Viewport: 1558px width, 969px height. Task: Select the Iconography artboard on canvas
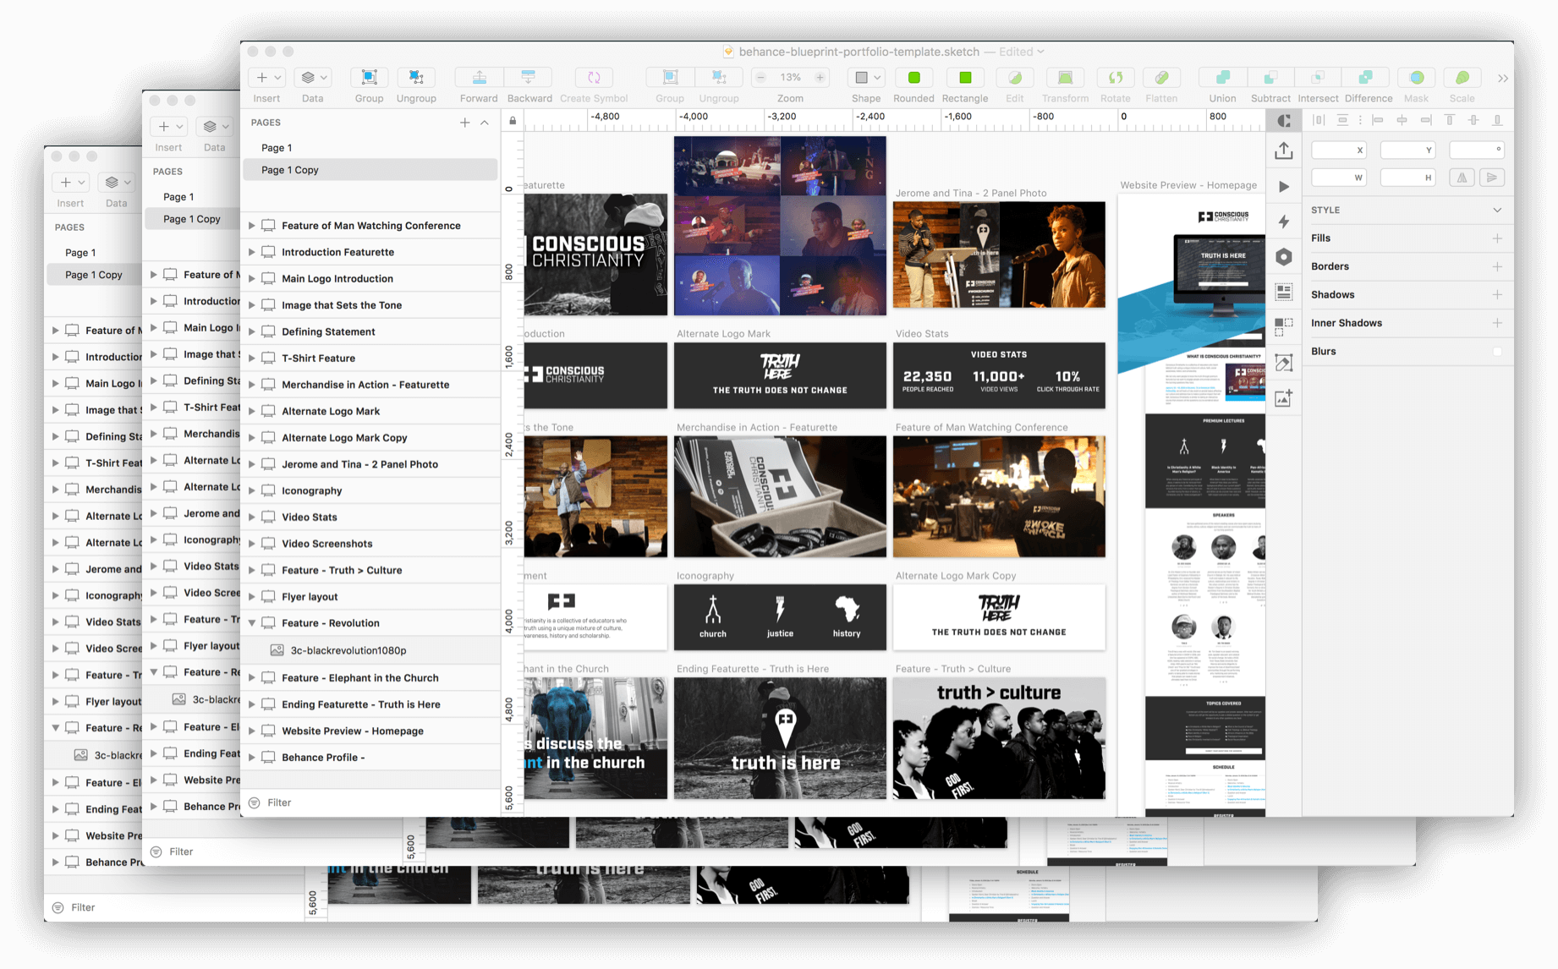780,617
